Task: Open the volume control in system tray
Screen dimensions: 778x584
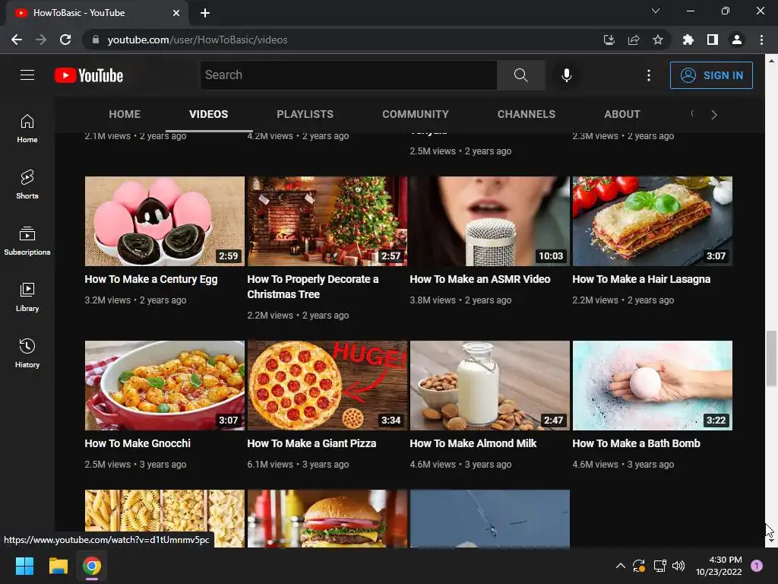Action: (x=678, y=566)
